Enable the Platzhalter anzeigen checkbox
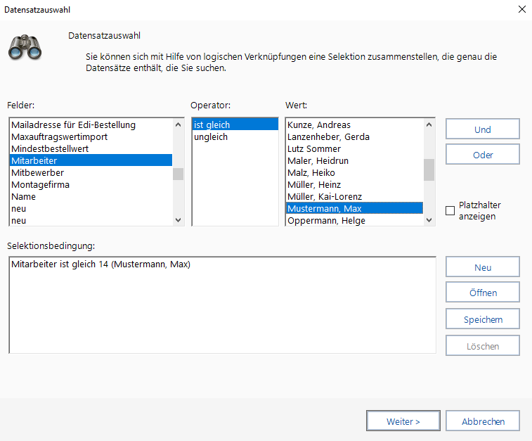Viewport: 532px width, 441px height. pos(450,211)
